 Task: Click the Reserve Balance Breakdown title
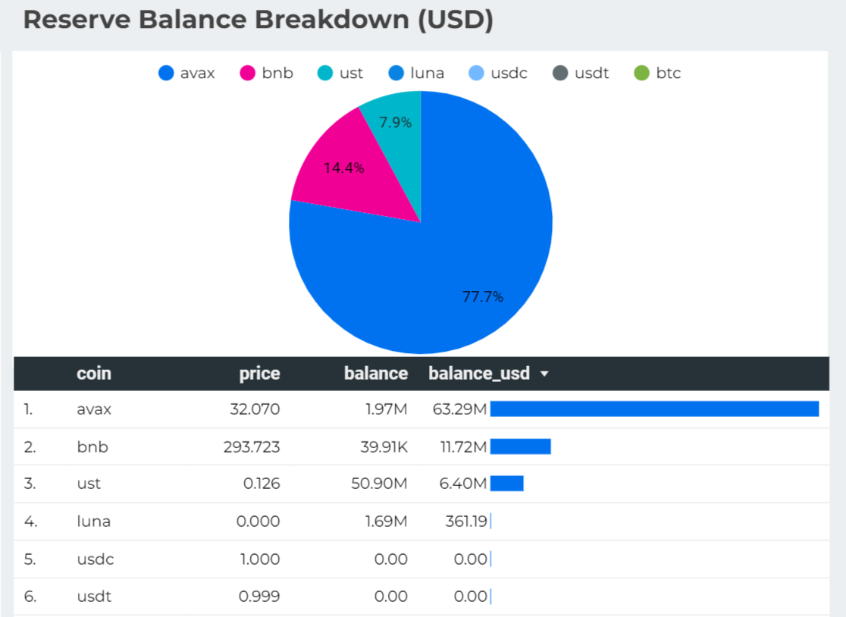pos(258,20)
